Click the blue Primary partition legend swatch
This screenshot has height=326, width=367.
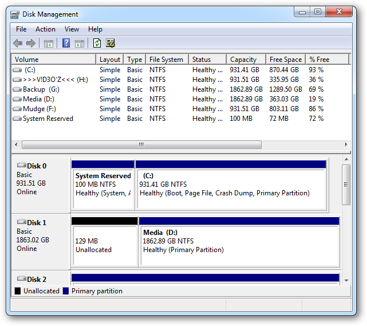pos(66,291)
